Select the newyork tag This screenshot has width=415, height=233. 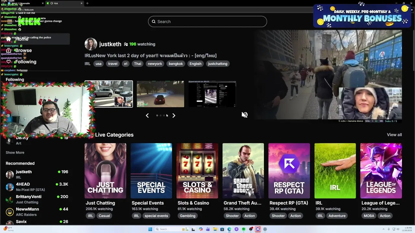click(x=155, y=64)
